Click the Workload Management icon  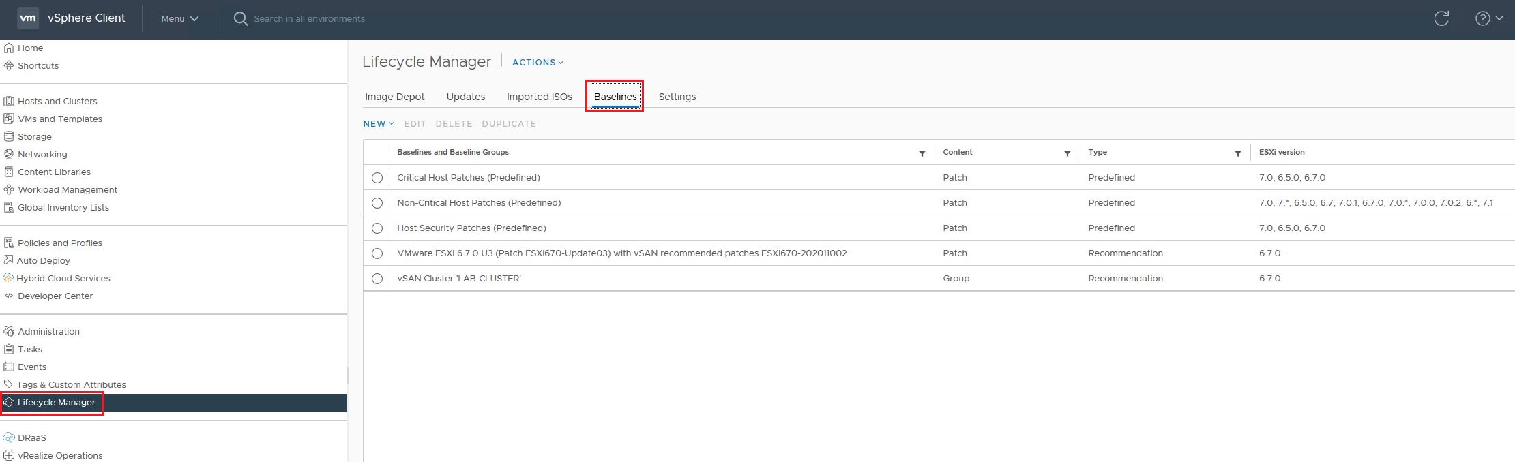[x=9, y=189]
